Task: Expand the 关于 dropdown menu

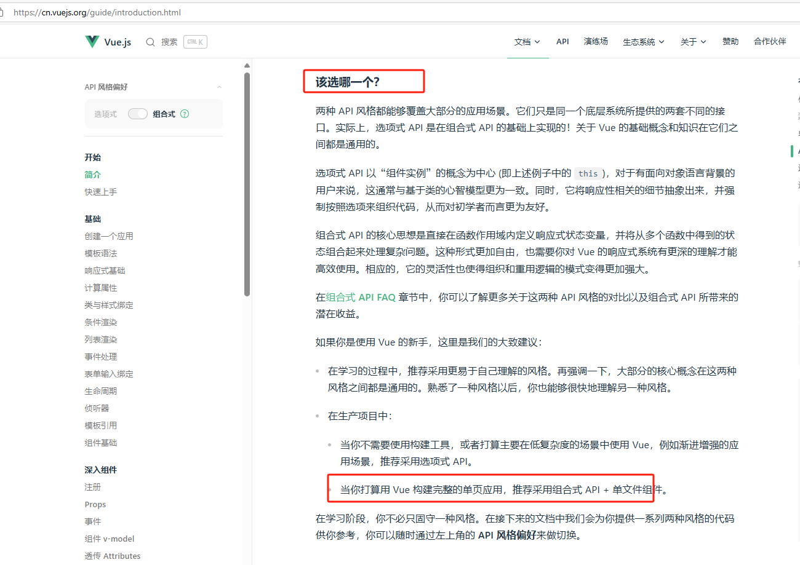Action: point(693,42)
